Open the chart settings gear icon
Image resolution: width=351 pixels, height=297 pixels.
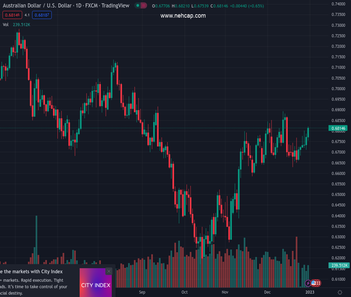click(x=340, y=292)
